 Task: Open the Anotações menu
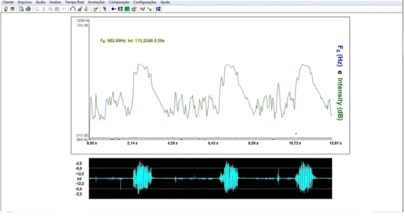pos(96,2)
